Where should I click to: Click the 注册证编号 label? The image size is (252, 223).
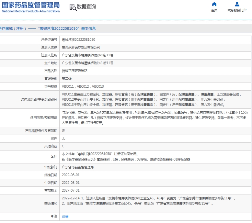[49, 40]
